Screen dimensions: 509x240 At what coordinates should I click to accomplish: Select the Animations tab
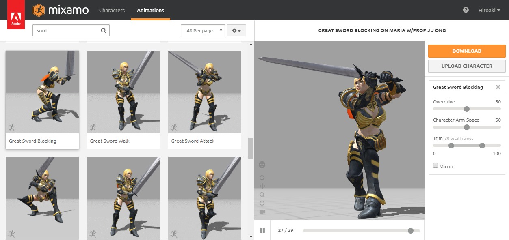[x=150, y=10]
